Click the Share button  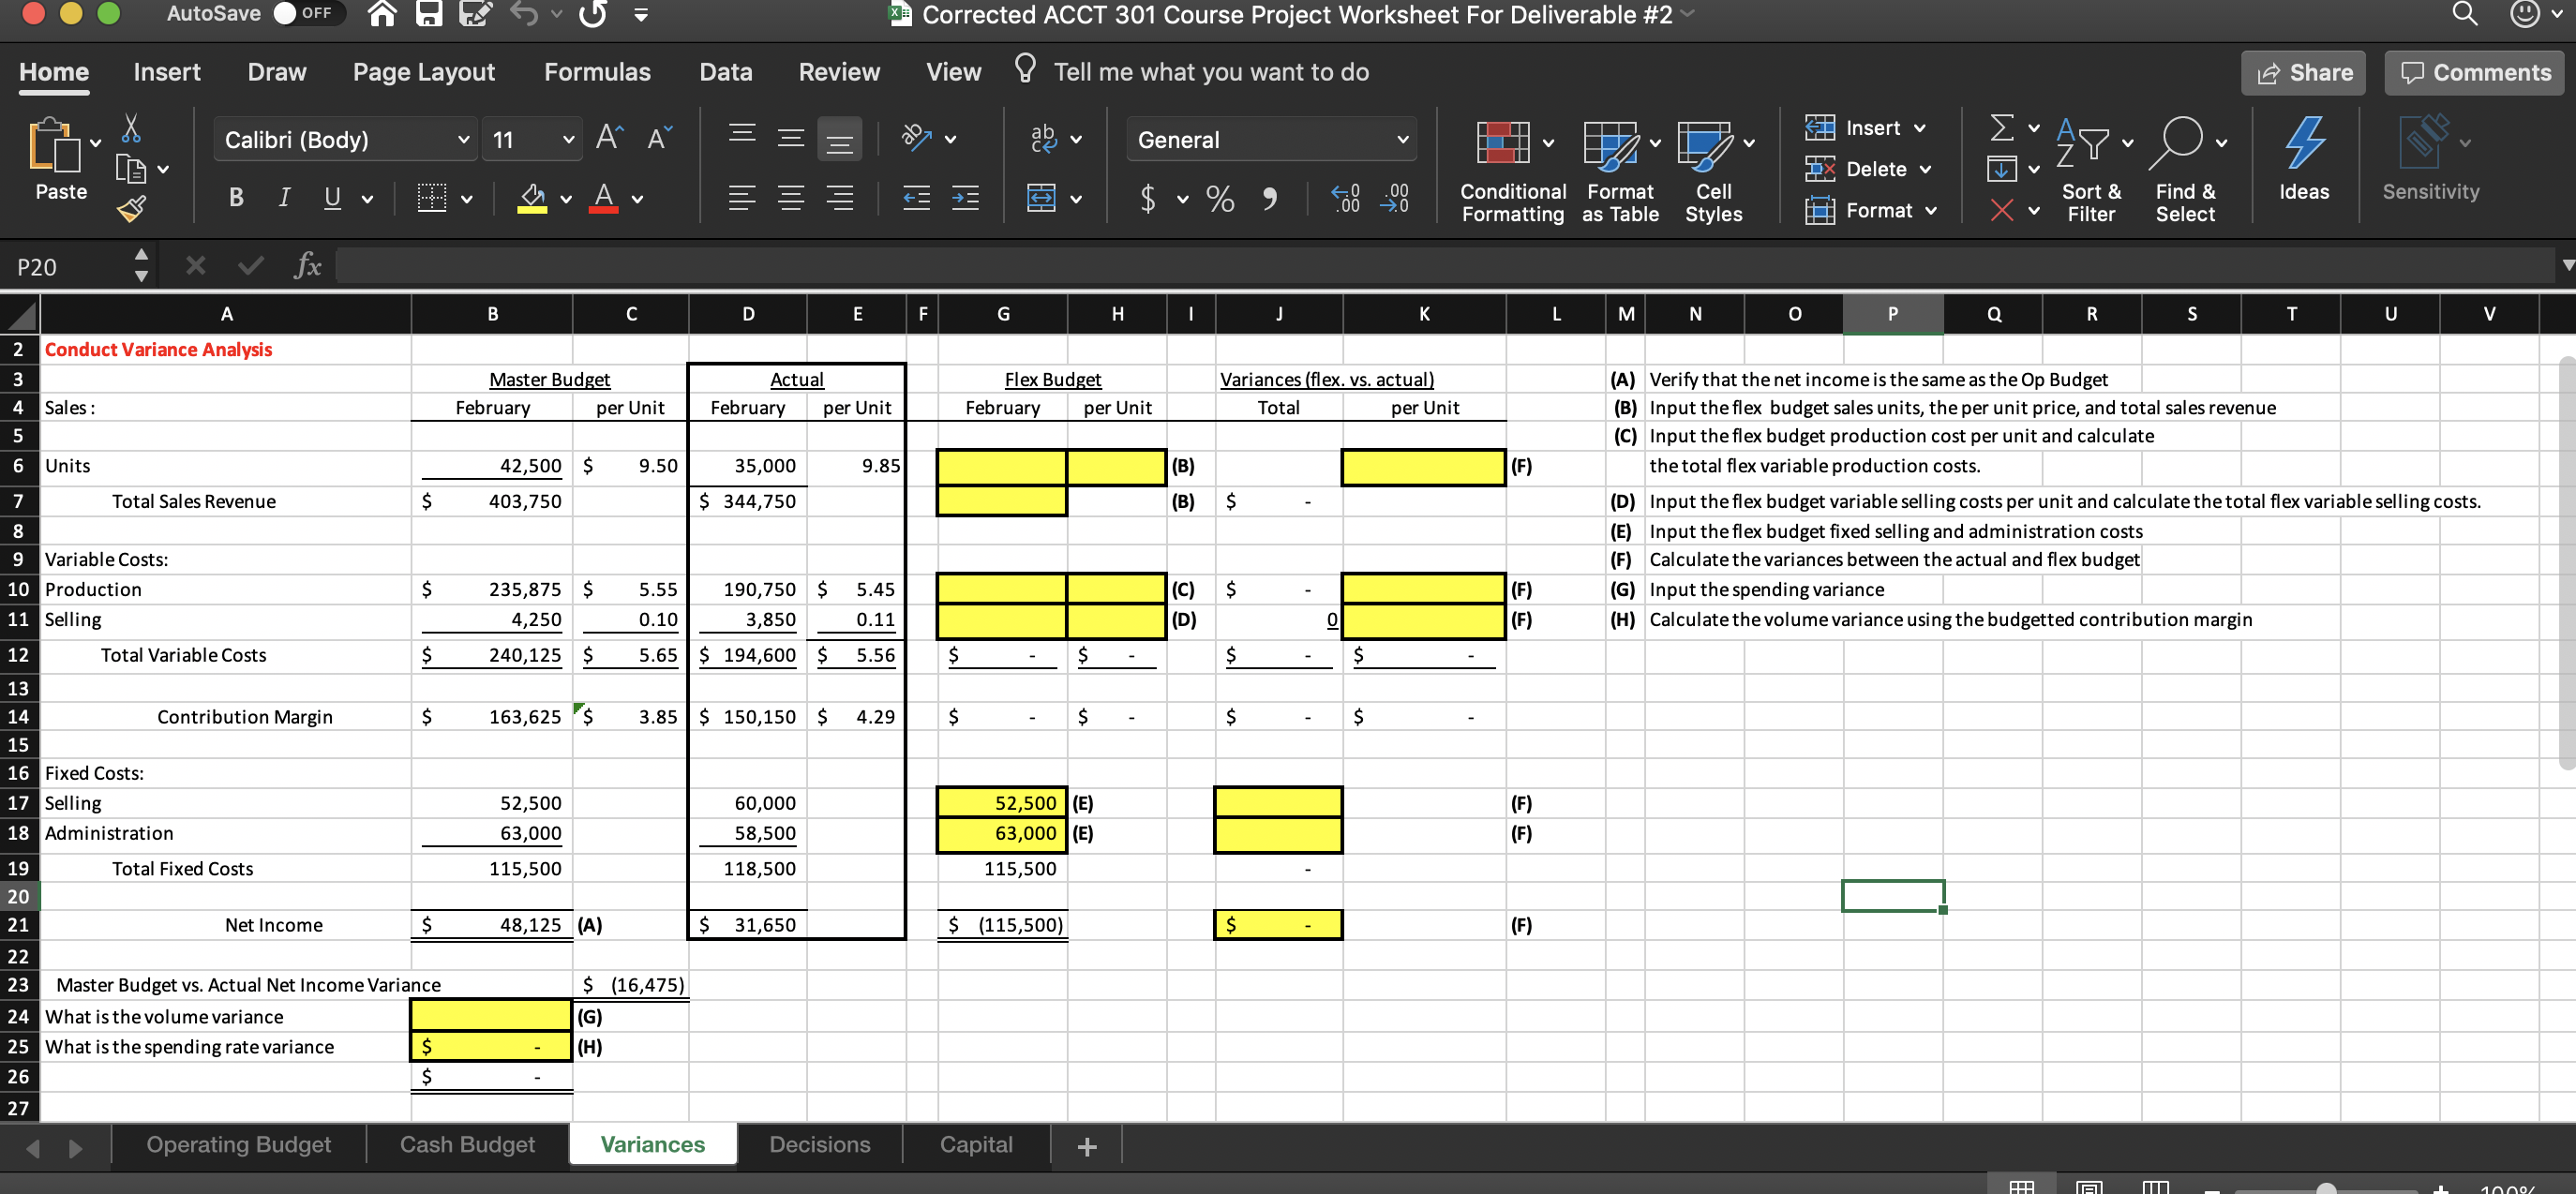[2303, 72]
